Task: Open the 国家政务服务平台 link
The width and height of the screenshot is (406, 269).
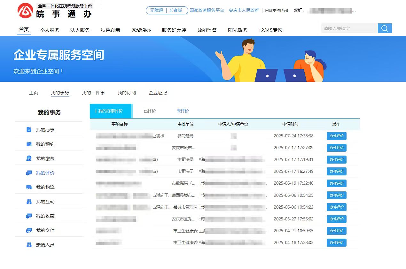Action: (x=207, y=10)
